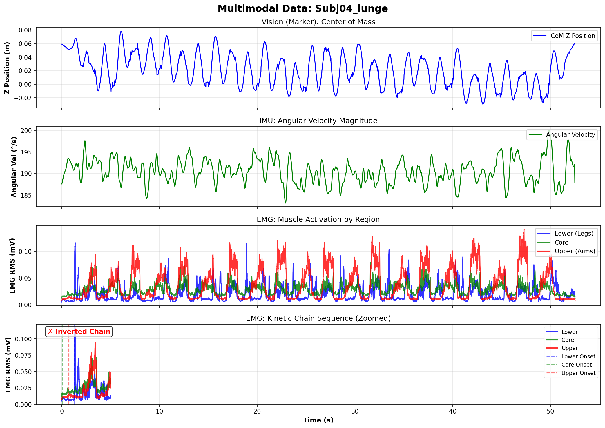Click the Upper Onset legend entry
This screenshot has height=428, width=605.
coord(578,373)
